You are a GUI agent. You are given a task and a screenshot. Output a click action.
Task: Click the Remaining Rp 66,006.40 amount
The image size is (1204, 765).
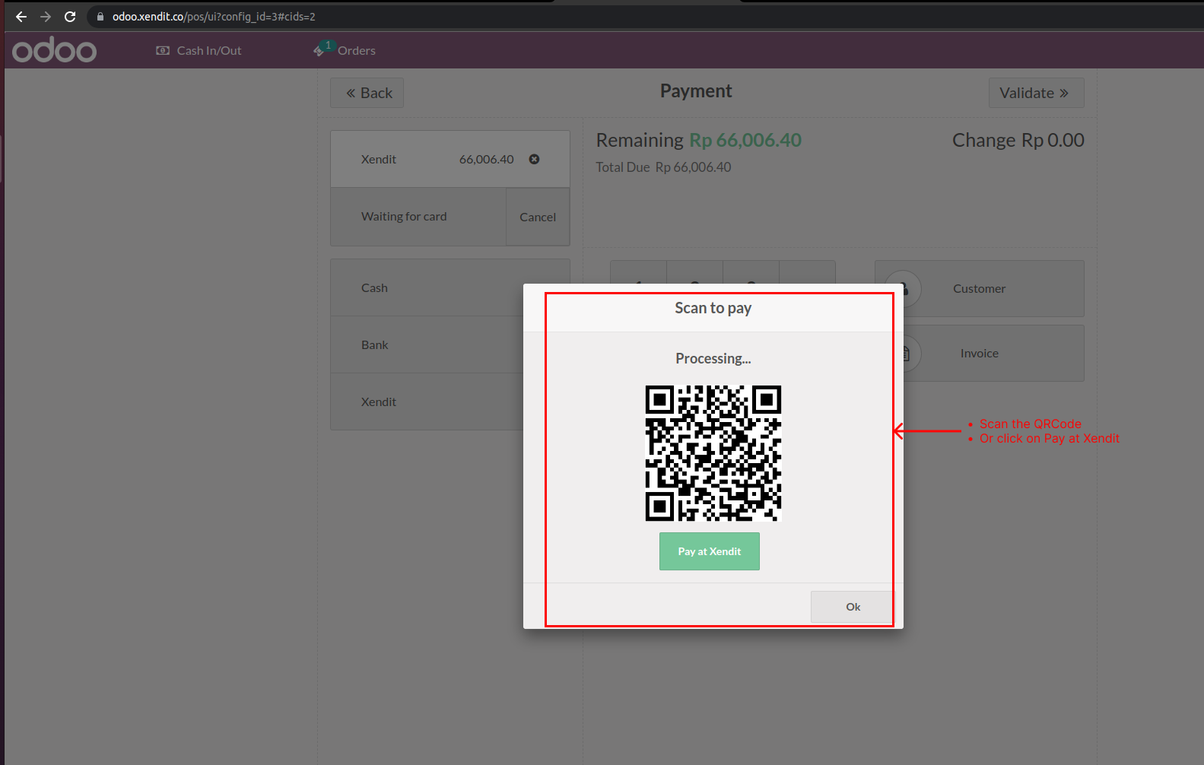[698, 140]
